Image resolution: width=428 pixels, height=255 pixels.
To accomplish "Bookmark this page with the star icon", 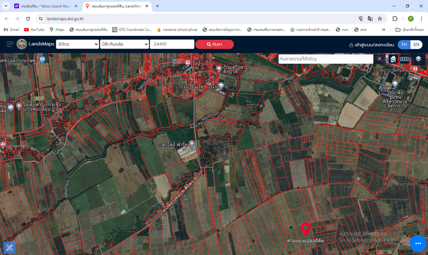I will coord(379,18).
